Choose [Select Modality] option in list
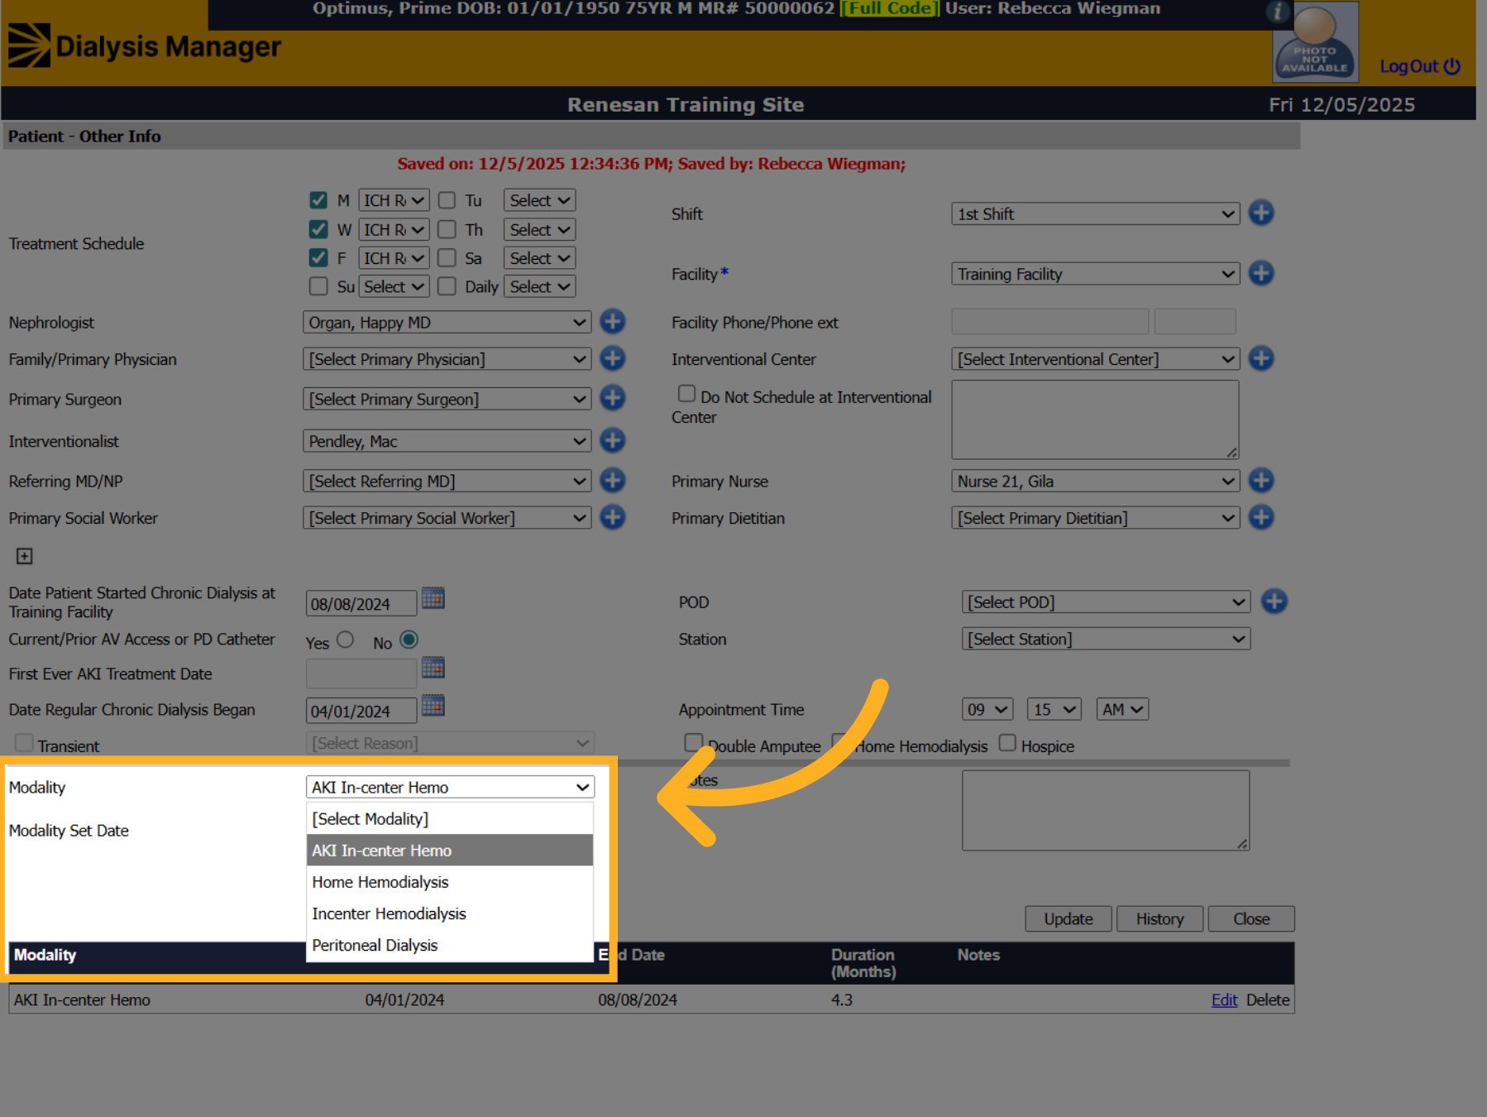 point(450,819)
